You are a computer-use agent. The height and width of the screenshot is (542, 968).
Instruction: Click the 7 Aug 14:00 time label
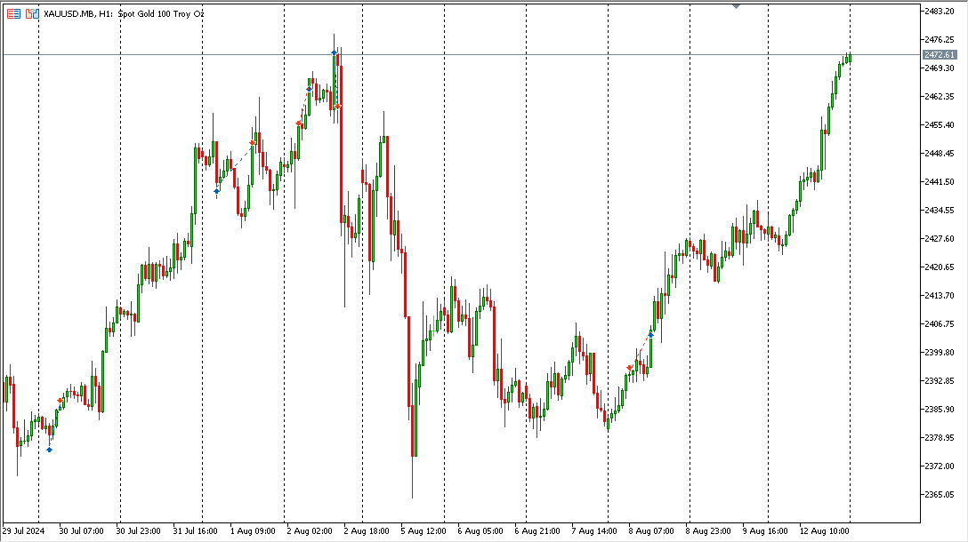tap(594, 531)
